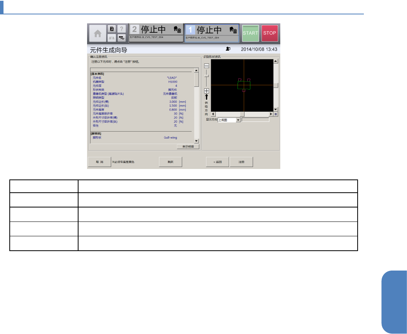Click the user login icon beside the date
Screen dimensions: 407x334
coord(228,49)
